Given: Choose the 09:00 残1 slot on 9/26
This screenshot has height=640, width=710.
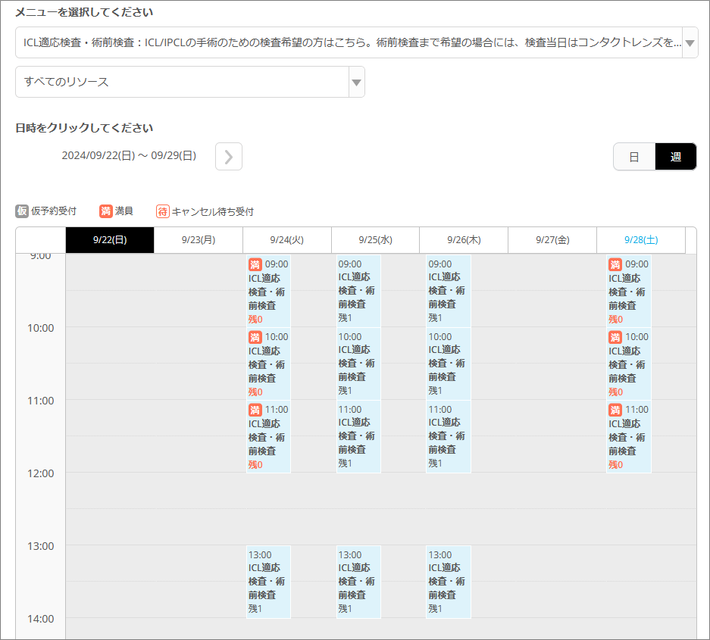Looking at the screenshot, I should click(x=448, y=290).
